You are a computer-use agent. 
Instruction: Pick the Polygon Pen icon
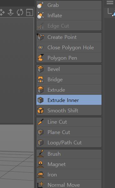click(x=40, y=58)
